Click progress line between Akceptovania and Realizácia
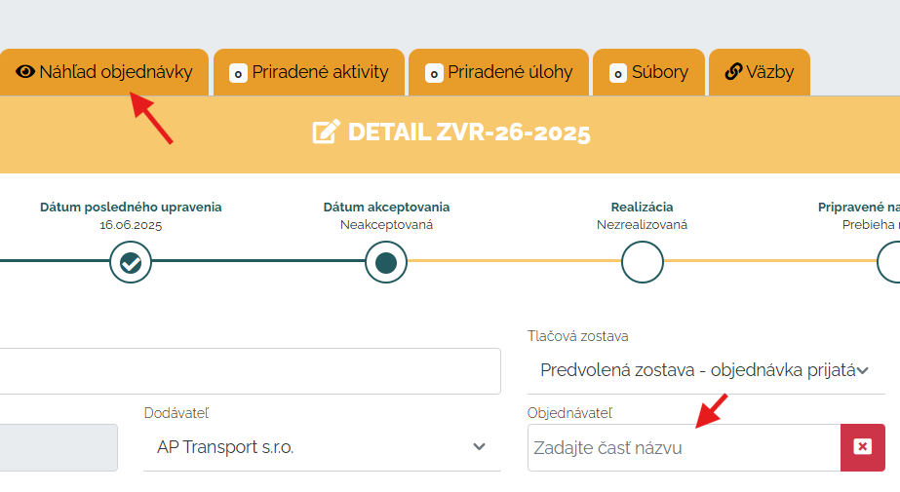Image resolution: width=900 pixels, height=492 pixels. pos(514,261)
